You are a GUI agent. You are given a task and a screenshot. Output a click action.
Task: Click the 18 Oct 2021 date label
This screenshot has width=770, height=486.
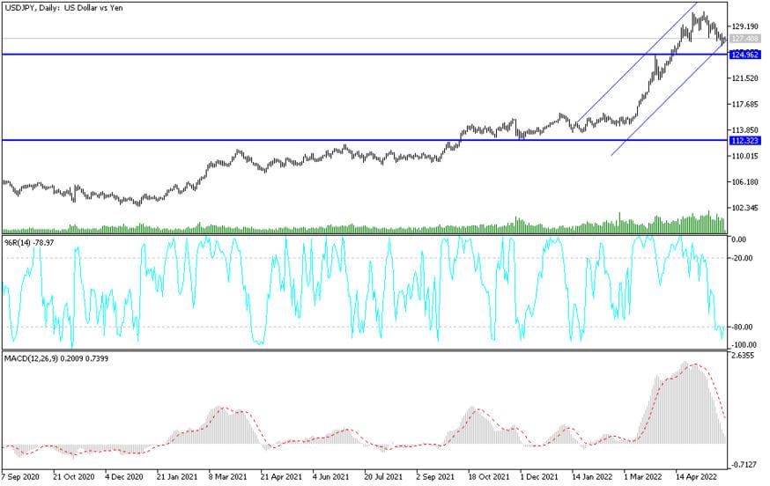click(489, 476)
